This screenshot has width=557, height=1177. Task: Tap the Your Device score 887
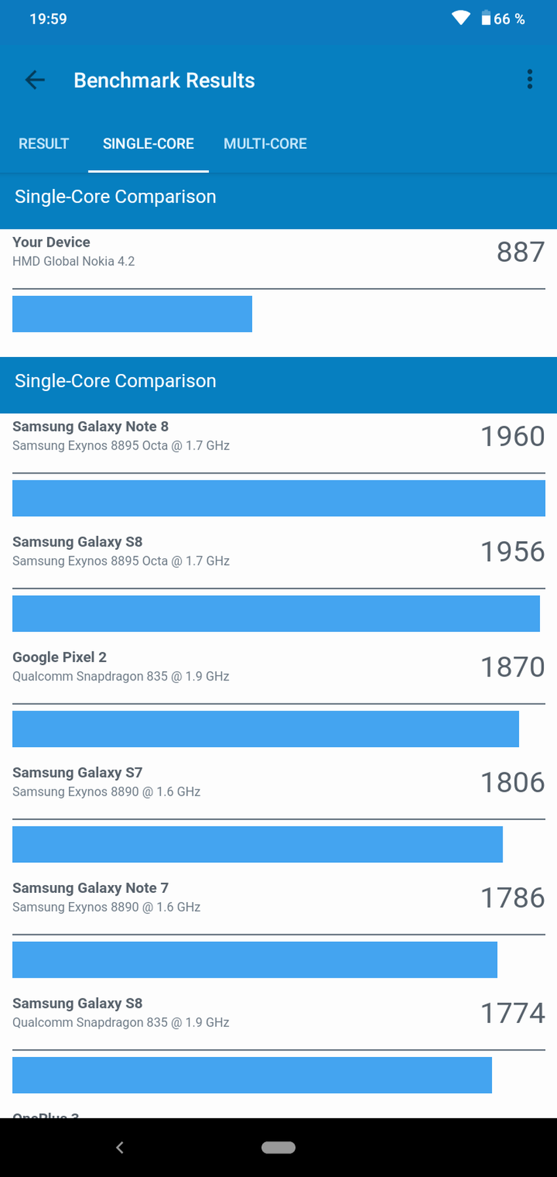tap(520, 252)
